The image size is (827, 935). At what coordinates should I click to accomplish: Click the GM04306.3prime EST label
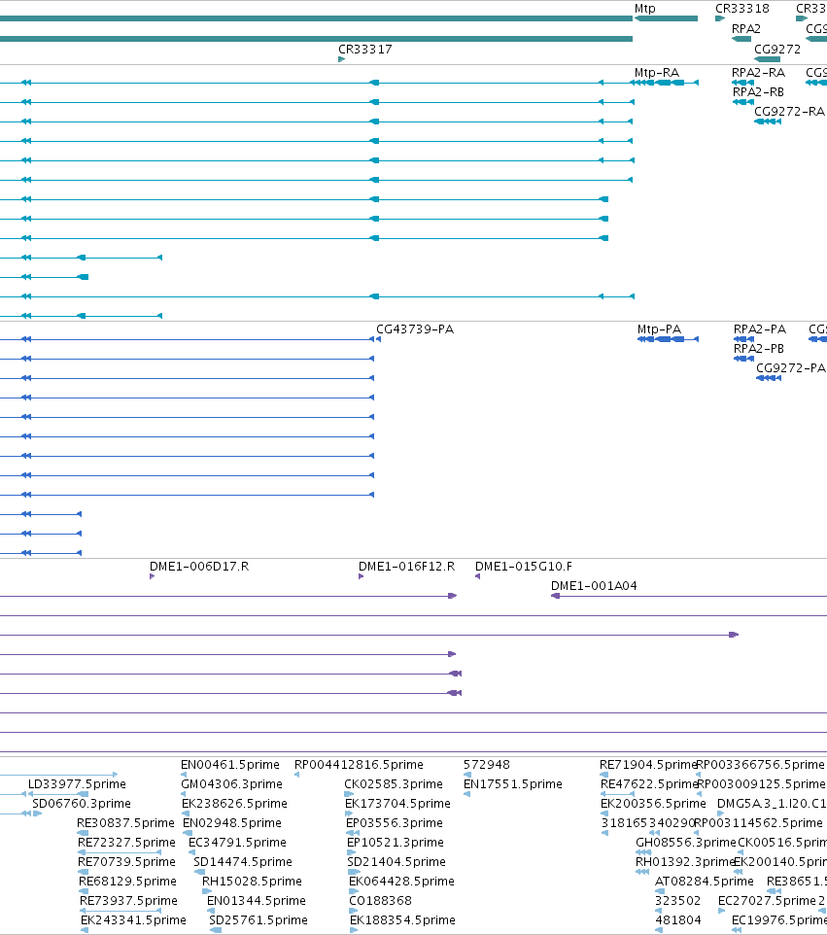click(x=231, y=783)
